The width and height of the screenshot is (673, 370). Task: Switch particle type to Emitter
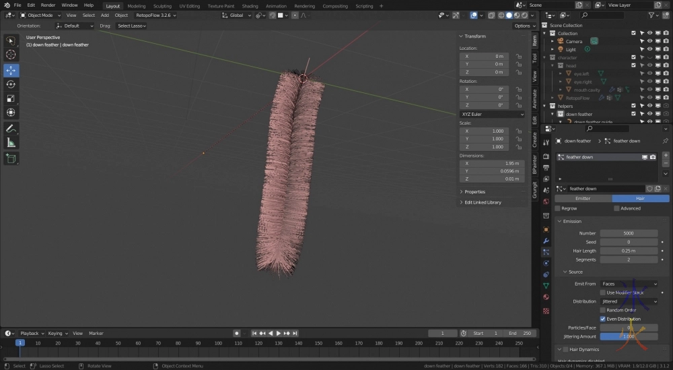point(583,198)
